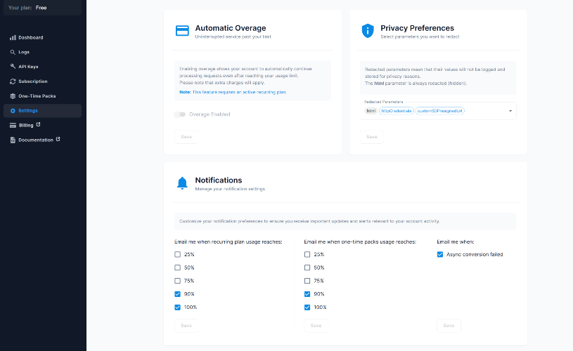Check one-time packs 75% usage box

coord(307,281)
